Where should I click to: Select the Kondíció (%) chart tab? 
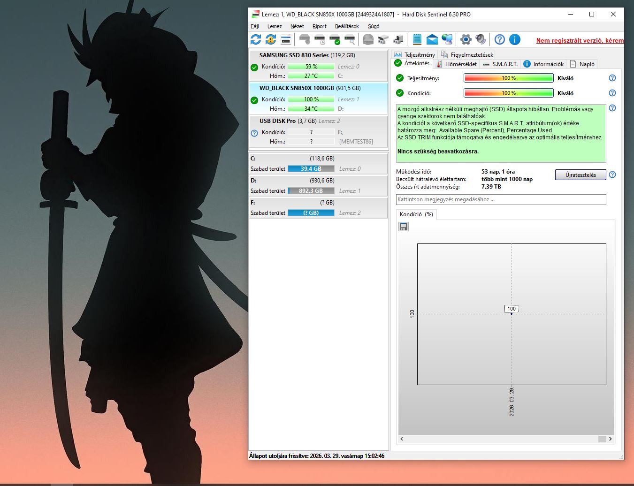point(416,214)
